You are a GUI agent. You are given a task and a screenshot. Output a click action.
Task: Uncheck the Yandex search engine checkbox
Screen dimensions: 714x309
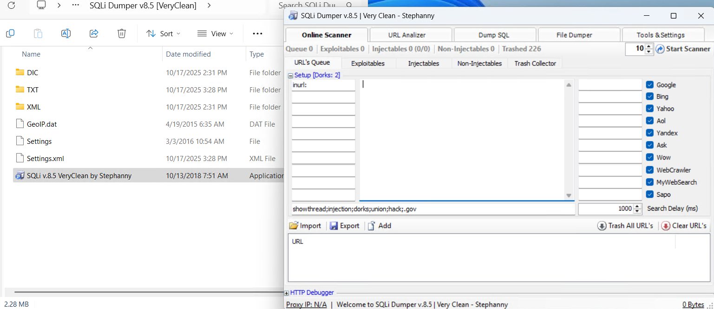click(650, 133)
